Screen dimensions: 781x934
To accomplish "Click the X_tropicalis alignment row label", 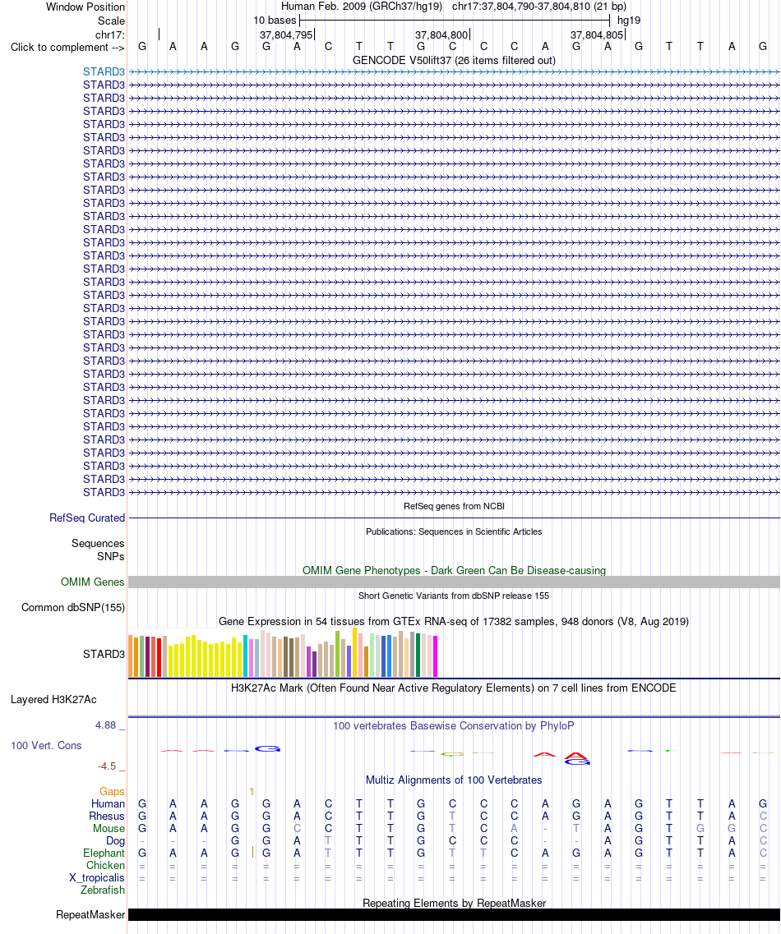I will click(x=96, y=877).
